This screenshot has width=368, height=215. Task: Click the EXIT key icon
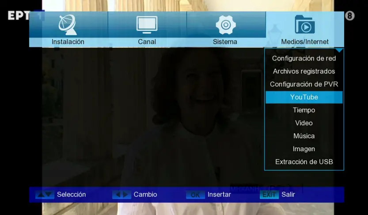269,195
